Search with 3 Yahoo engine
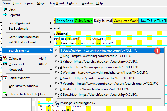The height and width of the screenshot is (111, 167). [109, 62]
